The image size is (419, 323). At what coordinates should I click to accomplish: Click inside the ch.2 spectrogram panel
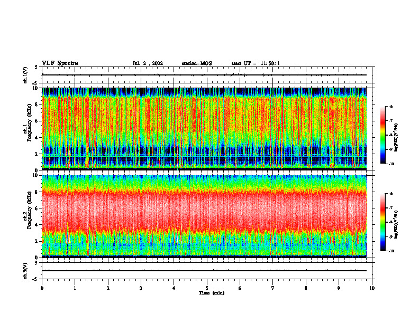pos(204,216)
